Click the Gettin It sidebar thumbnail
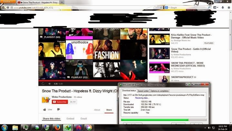 [159, 53]
